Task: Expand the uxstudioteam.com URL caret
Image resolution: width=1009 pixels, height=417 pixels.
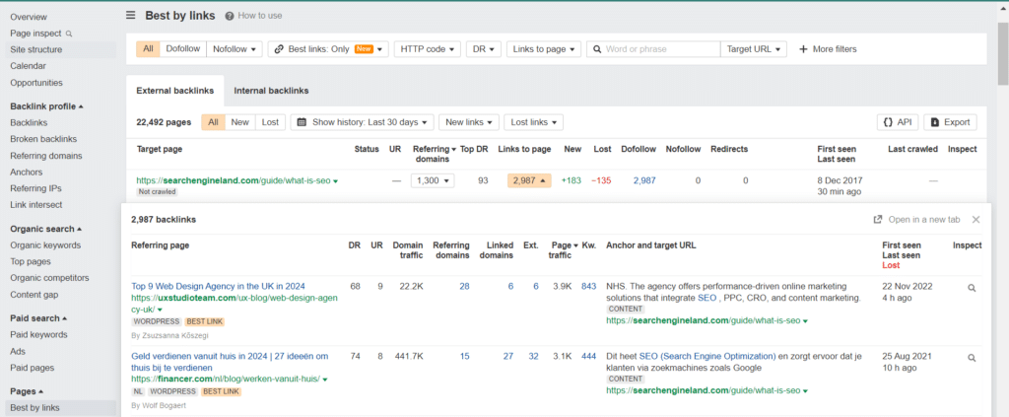Action: (x=160, y=311)
